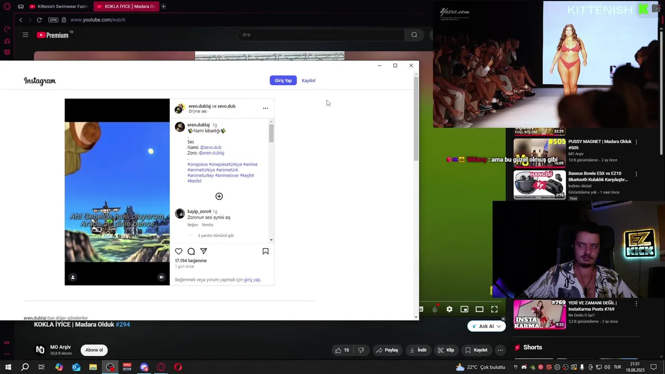Open more actions ellipsis beside Kaydet
The width and height of the screenshot is (665, 374).
click(500, 350)
